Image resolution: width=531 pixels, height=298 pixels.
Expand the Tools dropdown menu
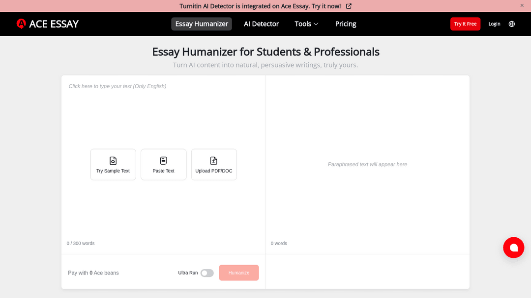tap(306, 24)
